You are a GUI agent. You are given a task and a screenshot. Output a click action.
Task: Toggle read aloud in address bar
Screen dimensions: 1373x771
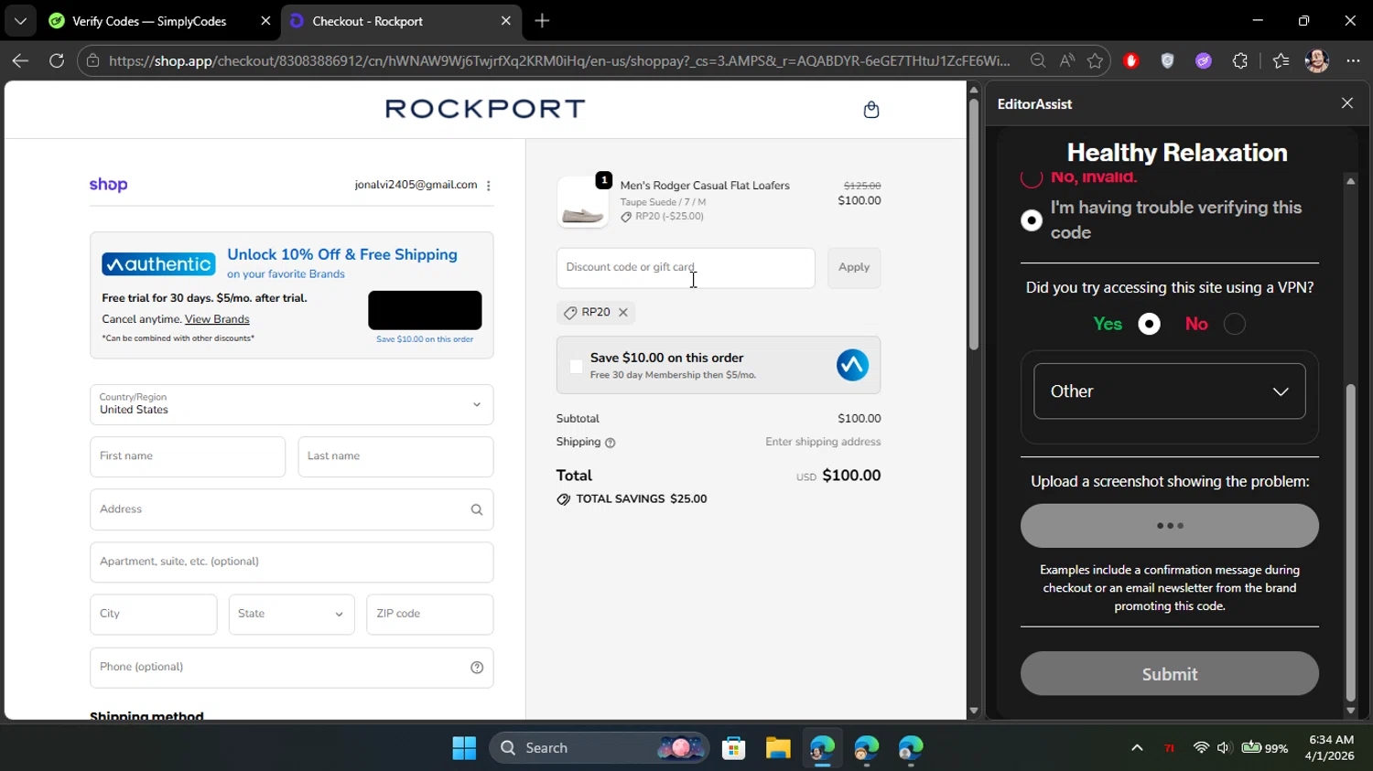pyautogui.click(x=1067, y=60)
